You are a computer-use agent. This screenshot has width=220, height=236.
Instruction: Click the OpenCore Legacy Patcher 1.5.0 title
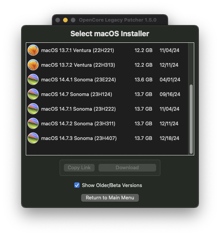point(118,20)
